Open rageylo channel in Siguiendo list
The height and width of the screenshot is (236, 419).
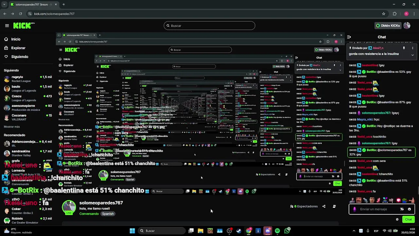point(28,79)
